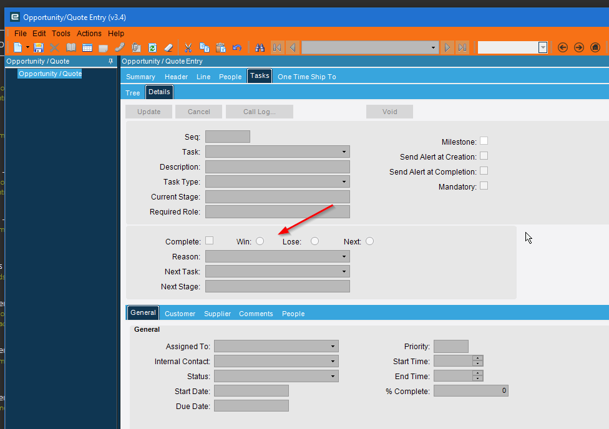
Task: Click the Call Log... button
Action: pos(260,112)
